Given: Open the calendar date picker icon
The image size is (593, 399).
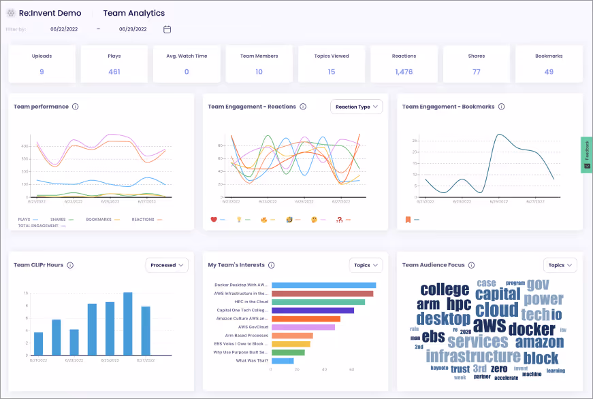Looking at the screenshot, I should click(x=167, y=29).
